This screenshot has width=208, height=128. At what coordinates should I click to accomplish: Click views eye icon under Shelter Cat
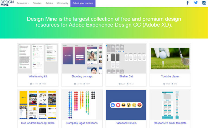point(119,84)
